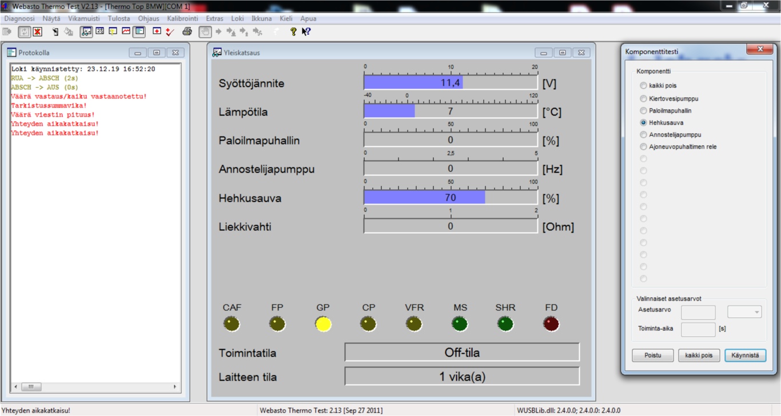Screen dimensions: 781x416
Task: Click the red FD indicator light
Action: point(551,325)
